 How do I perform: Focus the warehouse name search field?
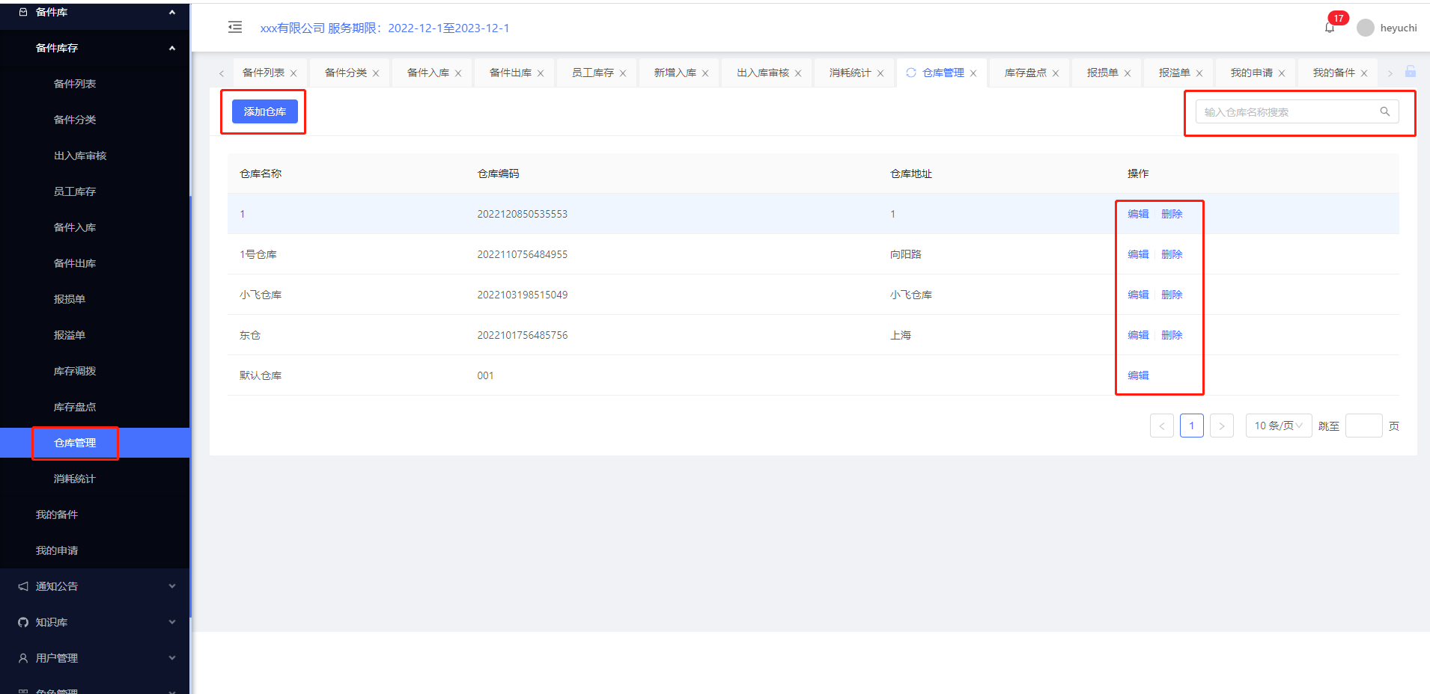[x=1288, y=112]
